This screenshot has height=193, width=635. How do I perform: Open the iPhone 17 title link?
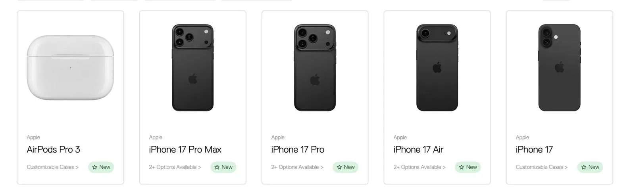pos(534,149)
